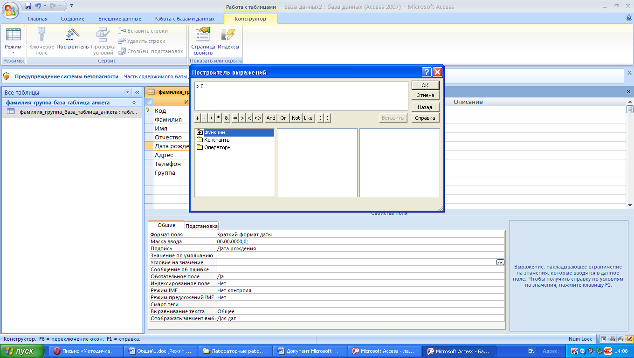Insert the And operator
This screenshot has width=634, height=358.
(271, 118)
